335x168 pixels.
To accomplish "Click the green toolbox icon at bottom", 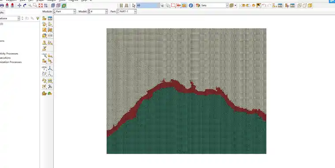I will (50, 93).
